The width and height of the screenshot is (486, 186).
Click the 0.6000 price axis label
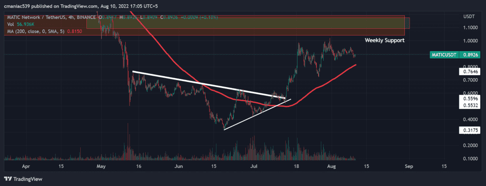pyautogui.click(x=470, y=93)
